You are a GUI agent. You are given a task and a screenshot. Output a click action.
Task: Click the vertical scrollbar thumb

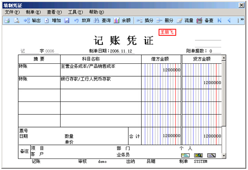tap(224, 93)
